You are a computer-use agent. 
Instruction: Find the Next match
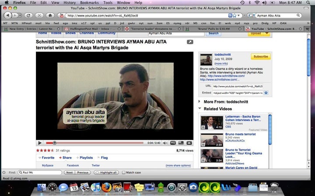click(70, 172)
